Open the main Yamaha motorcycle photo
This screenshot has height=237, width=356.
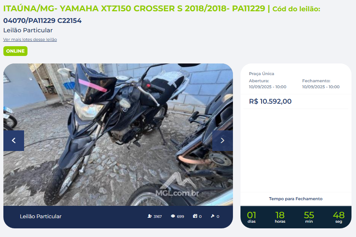click(118, 134)
